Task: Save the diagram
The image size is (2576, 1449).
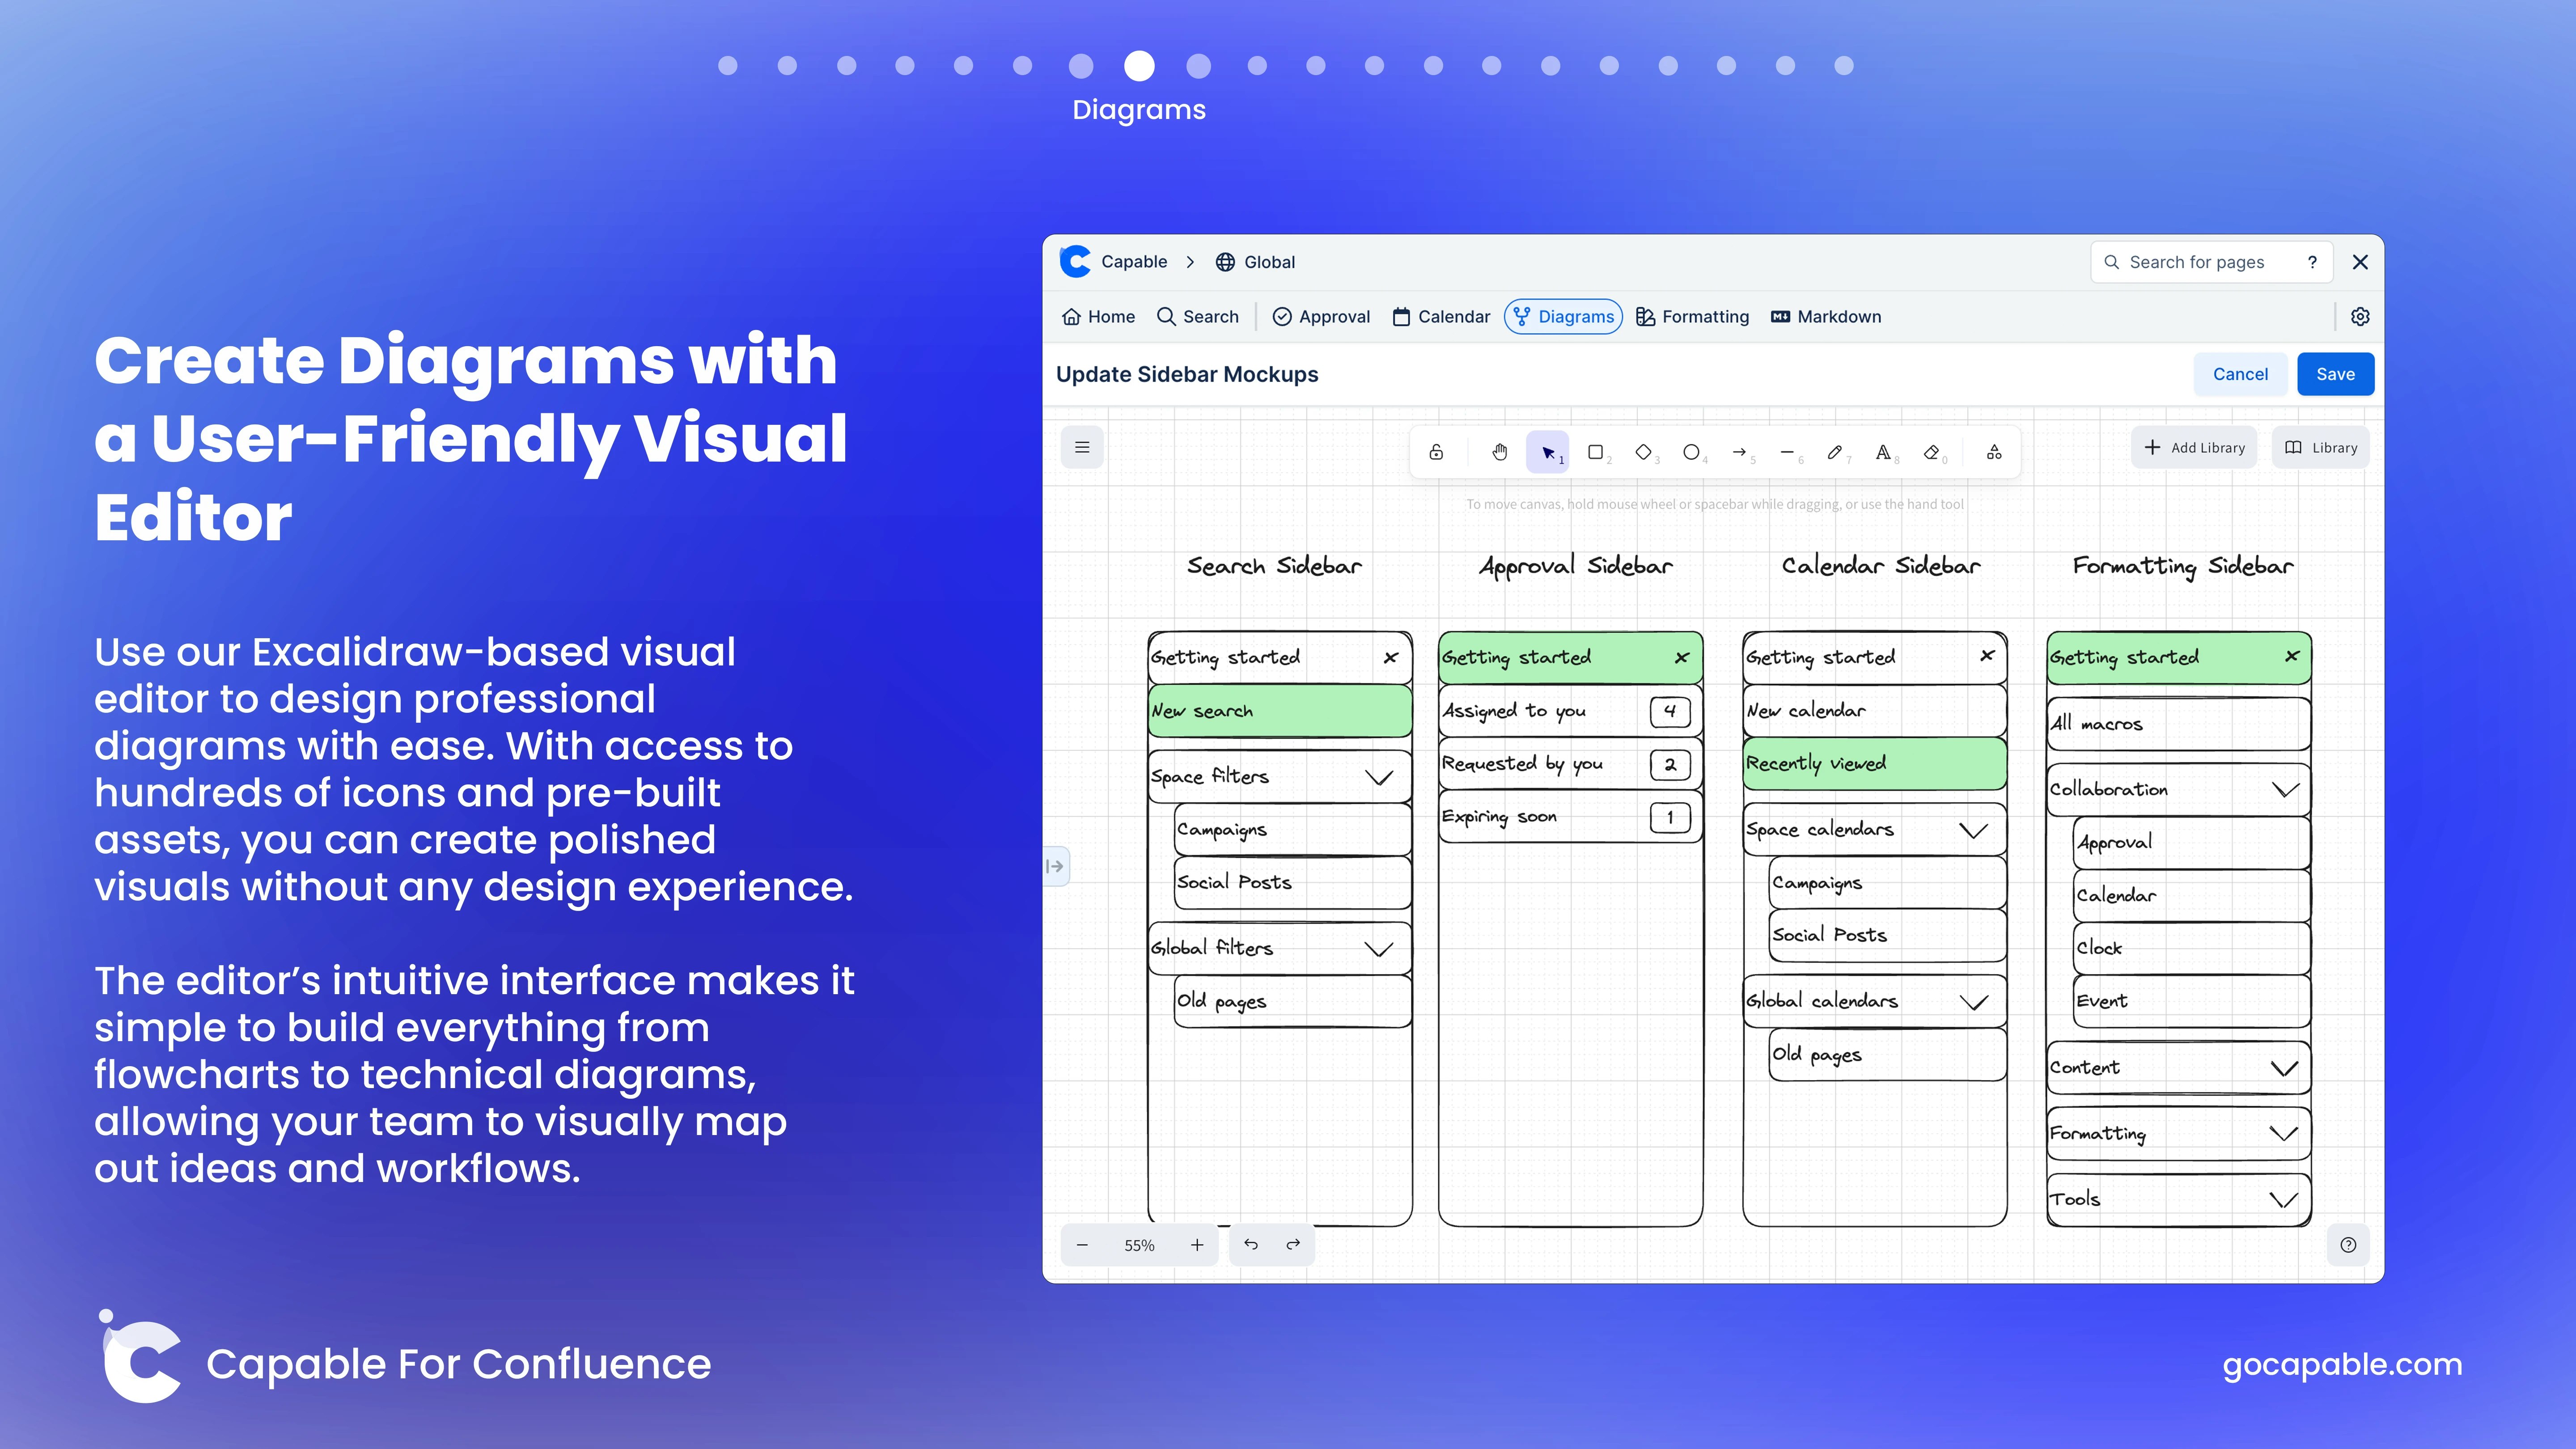Action: (x=2335, y=374)
